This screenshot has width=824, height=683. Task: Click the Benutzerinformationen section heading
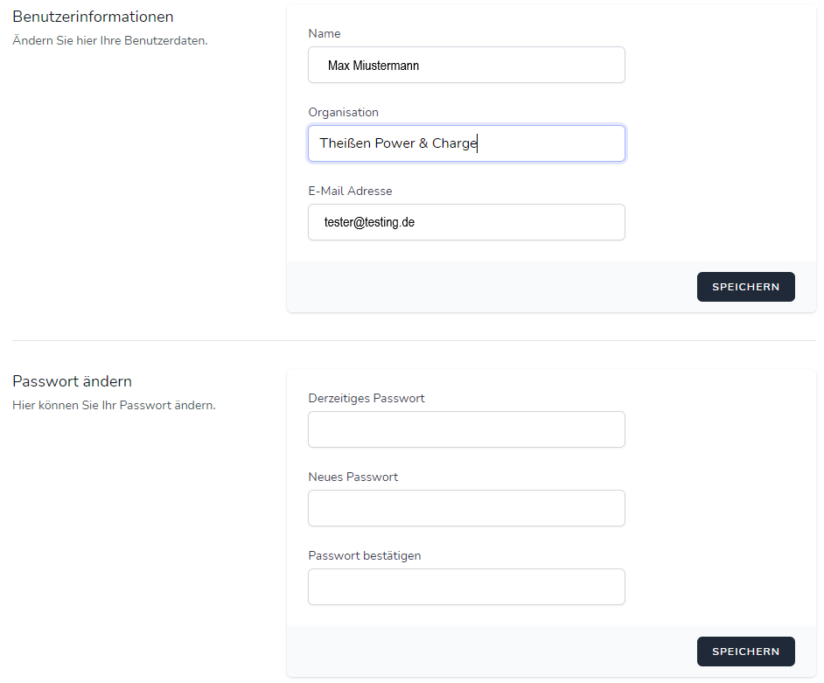pos(93,17)
